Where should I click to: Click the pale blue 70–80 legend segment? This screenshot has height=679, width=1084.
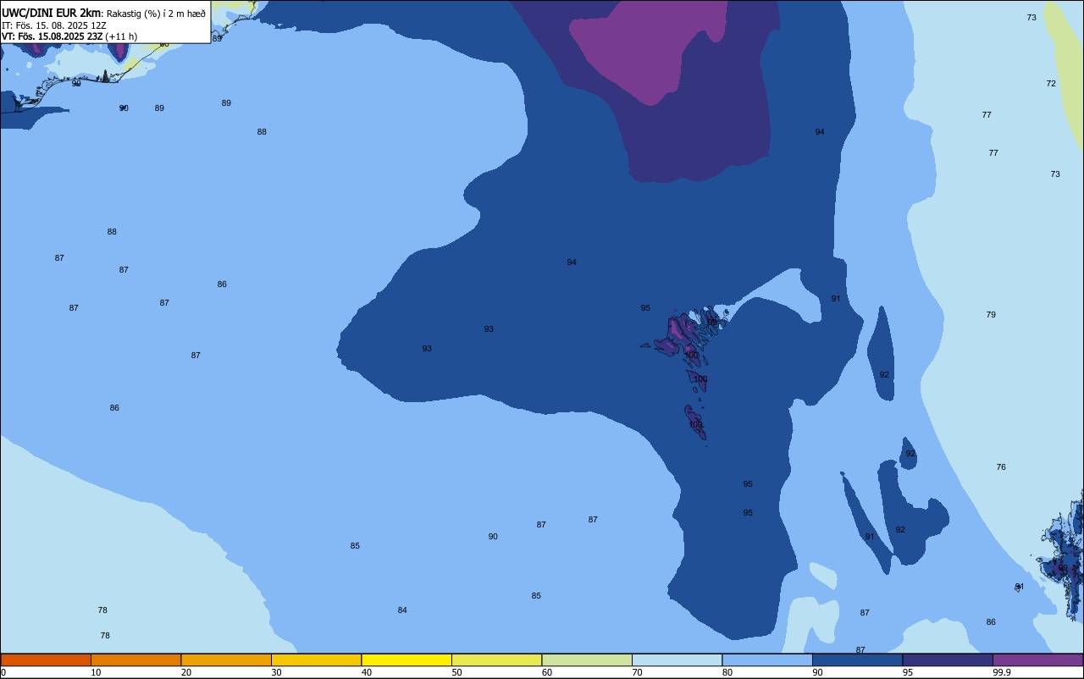pos(677,660)
